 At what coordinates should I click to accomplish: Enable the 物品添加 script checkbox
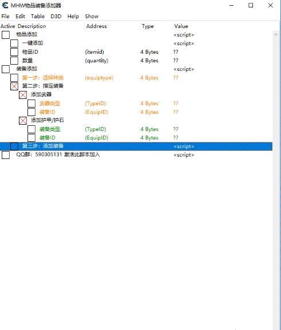pyautogui.click(x=6, y=35)
